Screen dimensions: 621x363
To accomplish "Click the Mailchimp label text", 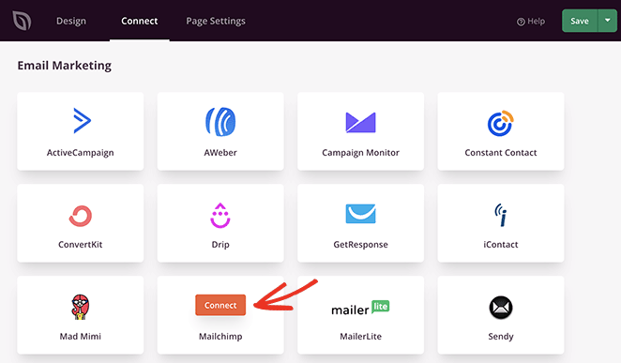I will [220, 337].
